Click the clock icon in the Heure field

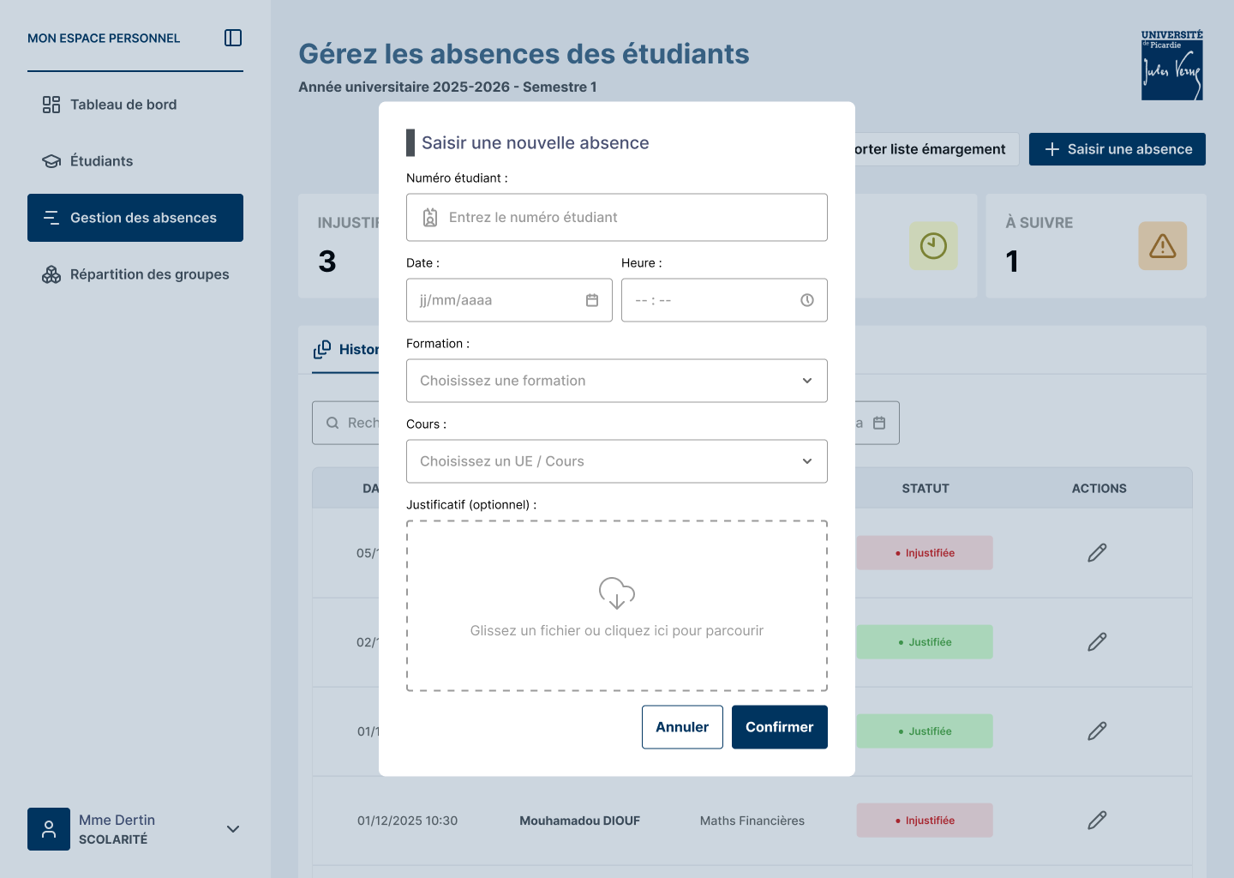(x=806, y=300)
